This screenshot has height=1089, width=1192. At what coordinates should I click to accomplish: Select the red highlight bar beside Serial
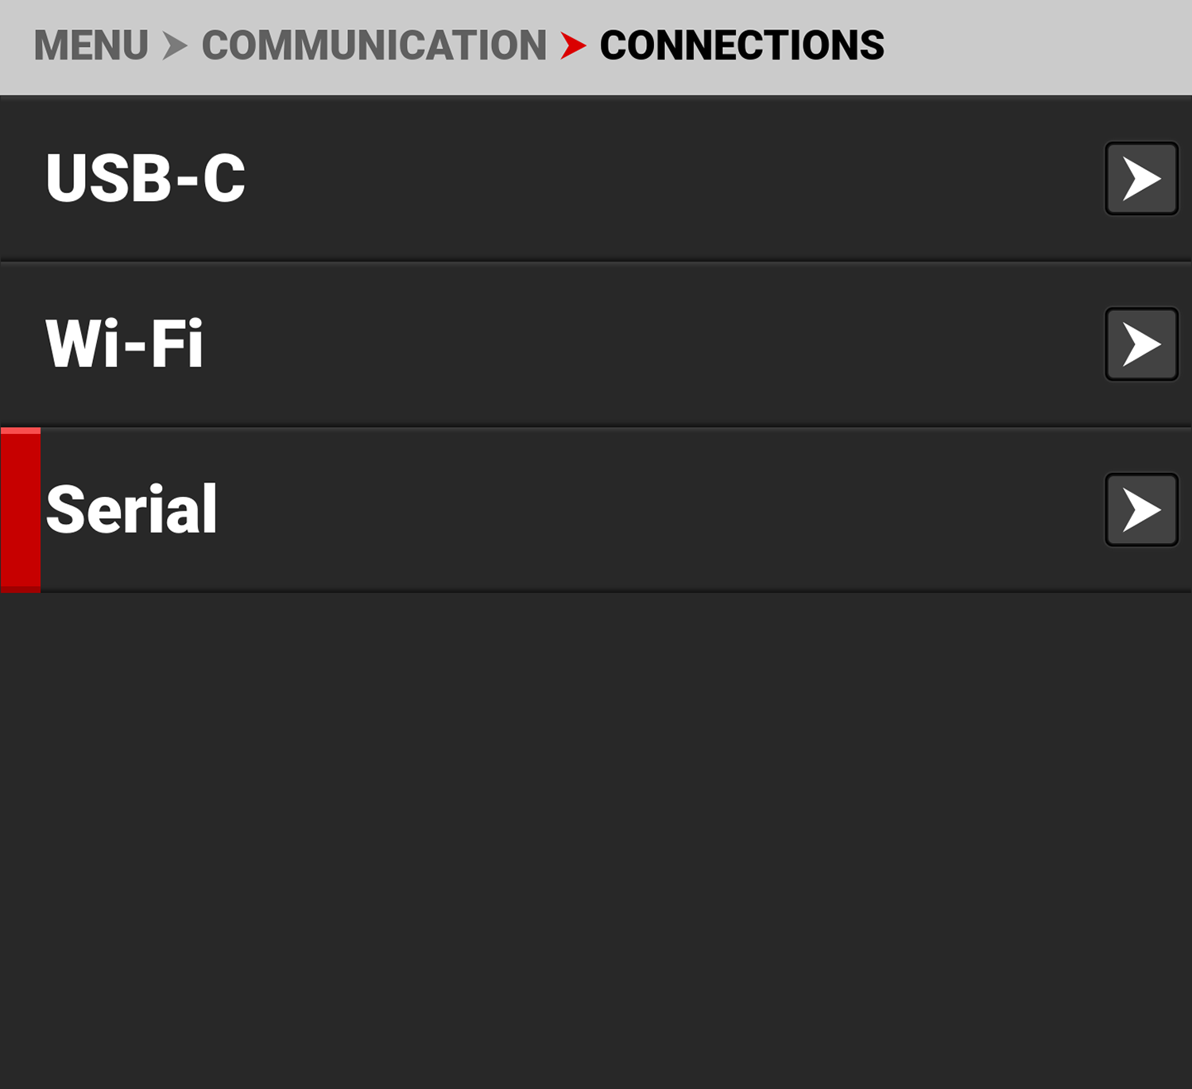click(21, 509)
